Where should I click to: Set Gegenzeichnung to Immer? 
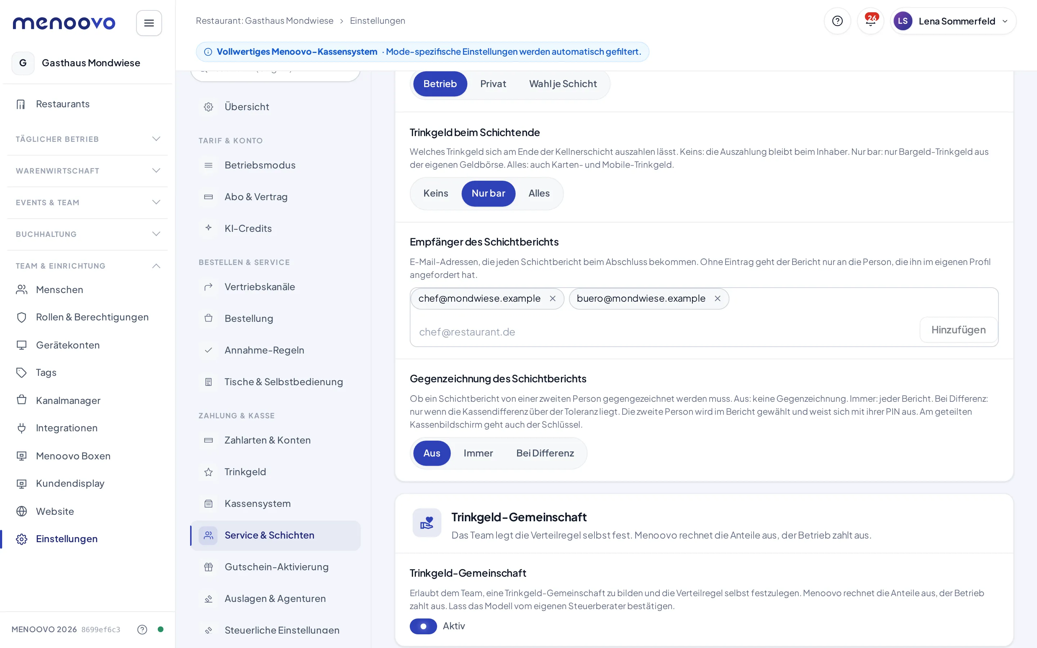(x=478, y=453)
